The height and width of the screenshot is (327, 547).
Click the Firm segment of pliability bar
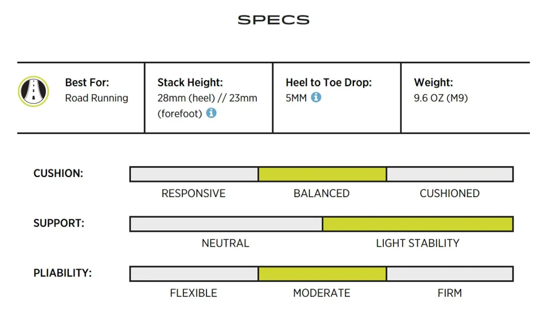tap(450, 274)
